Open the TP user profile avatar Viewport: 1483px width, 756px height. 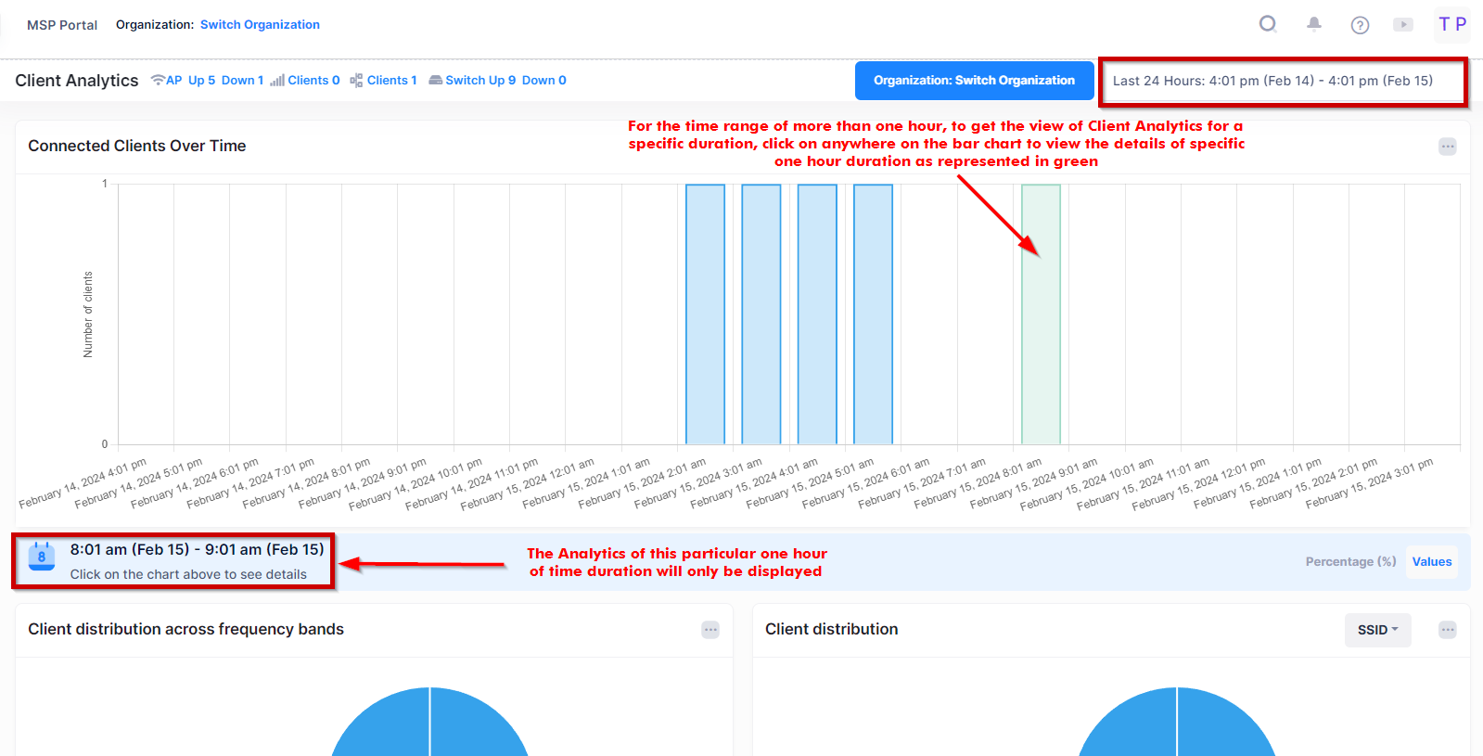(1451, 25)
